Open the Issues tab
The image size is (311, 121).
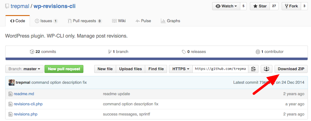click(46, 21)
